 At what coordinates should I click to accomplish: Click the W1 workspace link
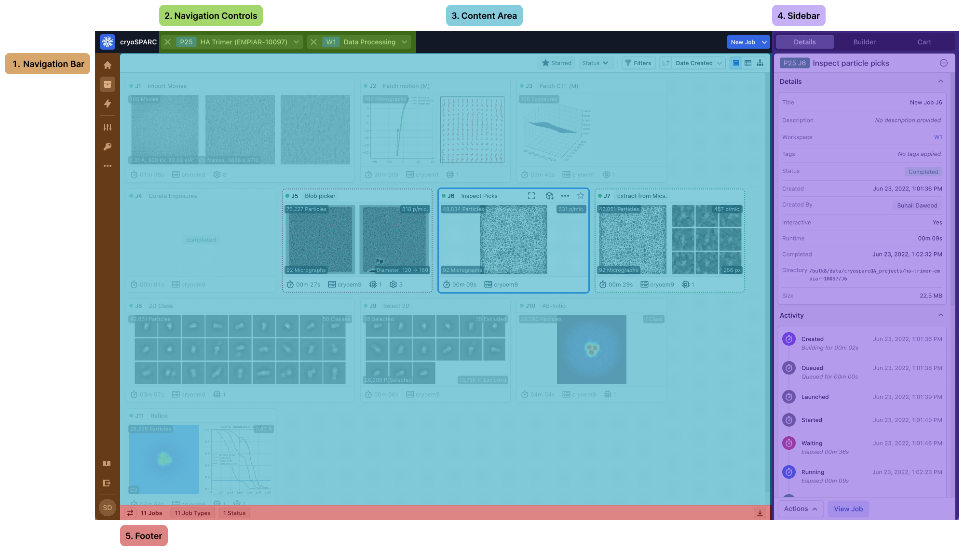[x=937, y=137]
